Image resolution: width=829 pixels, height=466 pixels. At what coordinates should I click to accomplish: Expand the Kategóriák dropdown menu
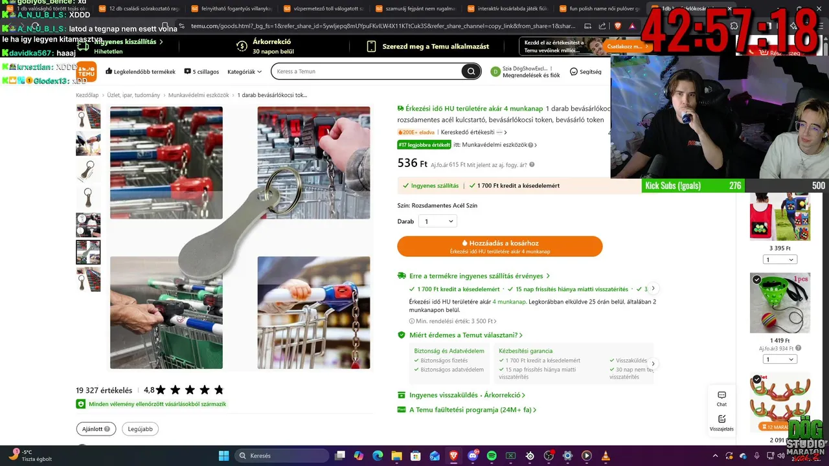(x=245, y=72)
